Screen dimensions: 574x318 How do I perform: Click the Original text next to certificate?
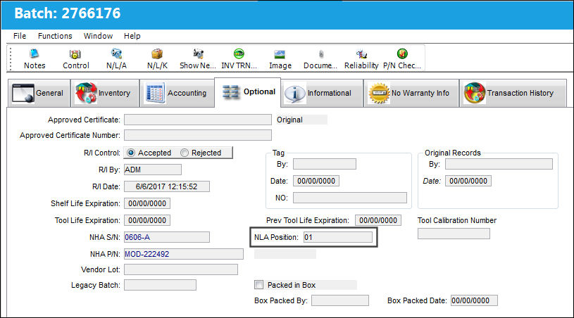point(289,120)
